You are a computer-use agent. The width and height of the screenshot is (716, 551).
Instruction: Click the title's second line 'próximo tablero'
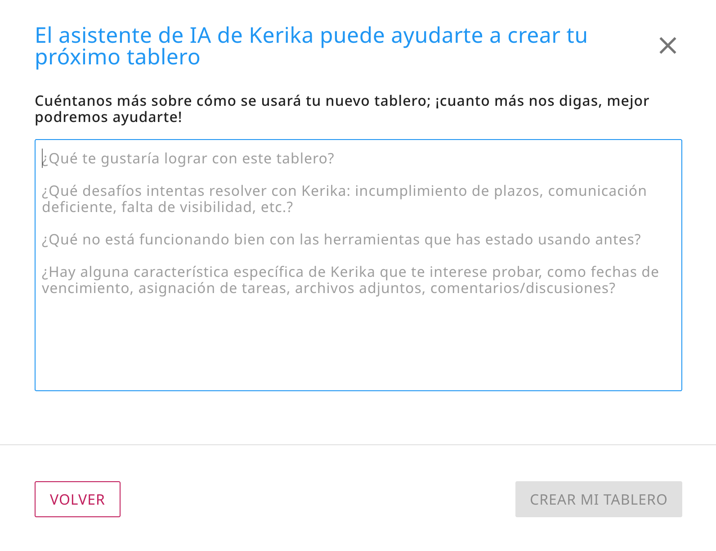point(117,57)
